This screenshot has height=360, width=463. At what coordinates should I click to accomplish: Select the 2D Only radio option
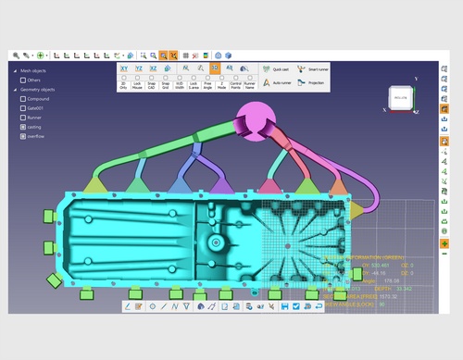point(123,78)
